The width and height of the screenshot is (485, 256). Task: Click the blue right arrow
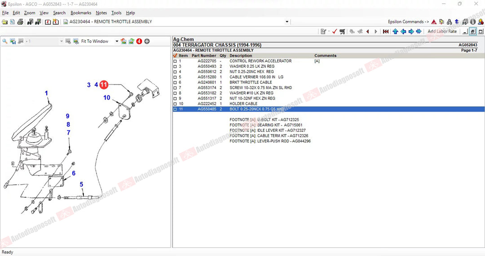pos(411,31)
